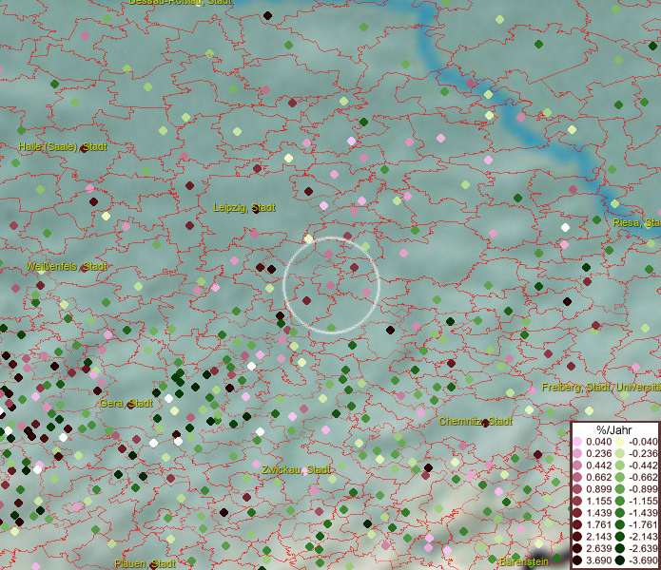
Task: Click the legend value 0.662
Action: [598, 478]
